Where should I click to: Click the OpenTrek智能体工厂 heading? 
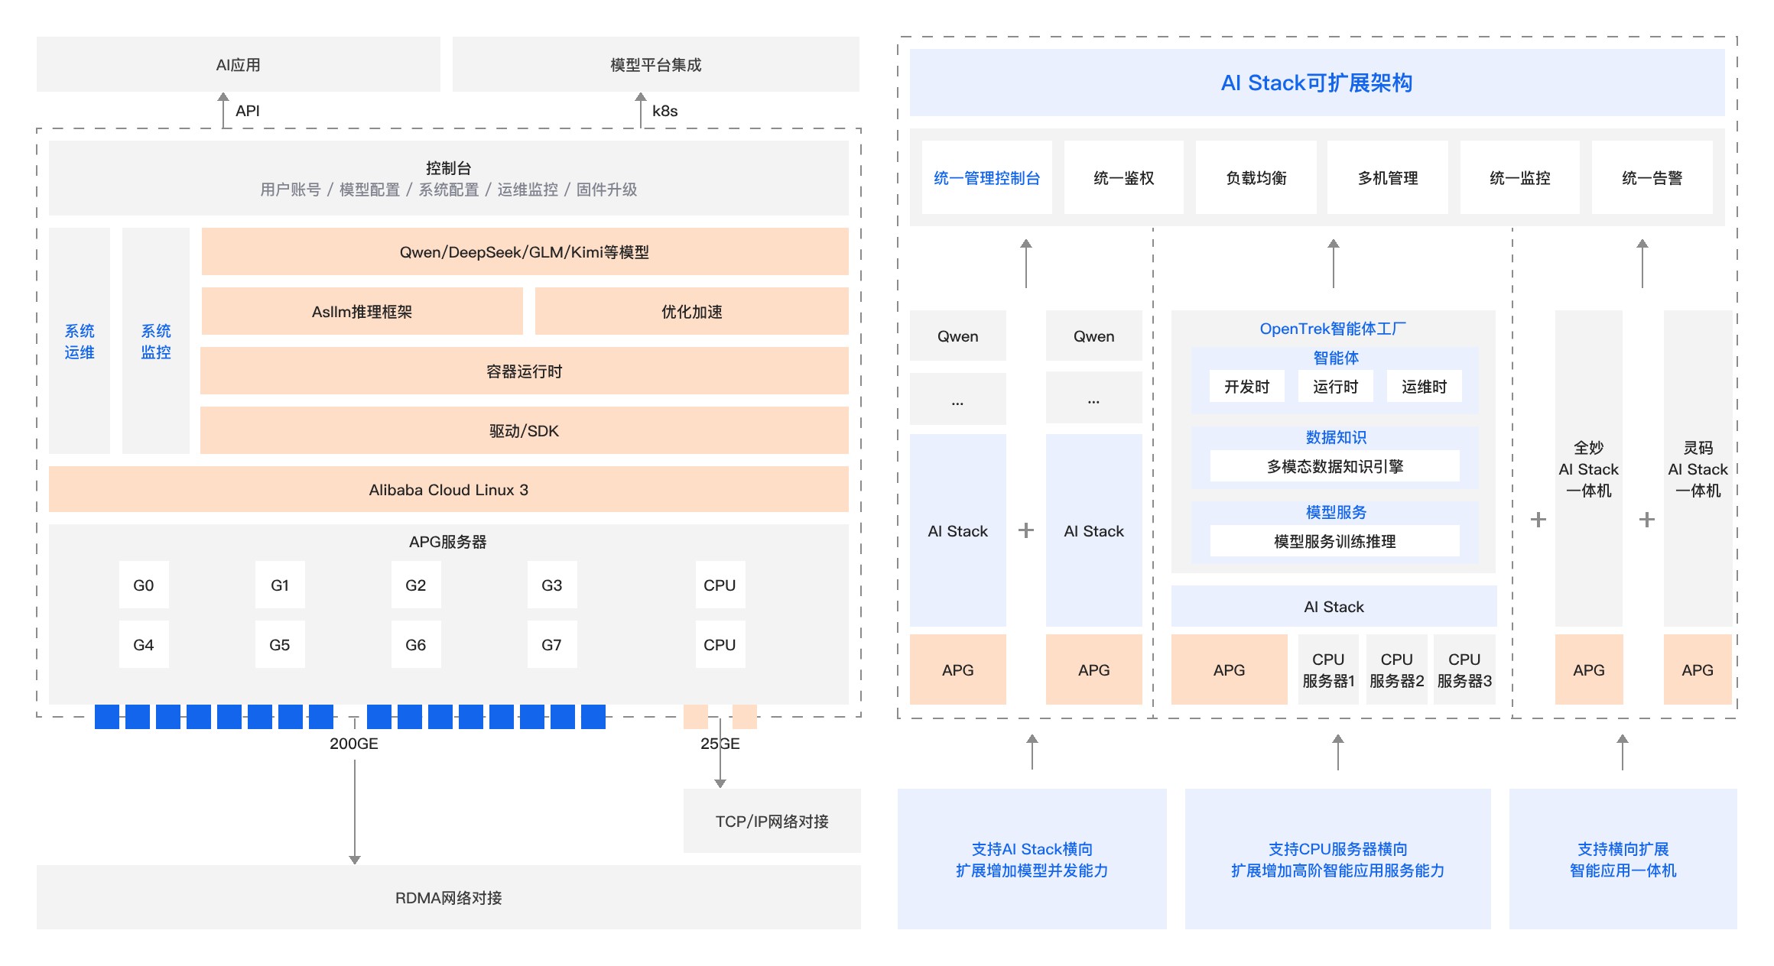(x=1333, y=329)
